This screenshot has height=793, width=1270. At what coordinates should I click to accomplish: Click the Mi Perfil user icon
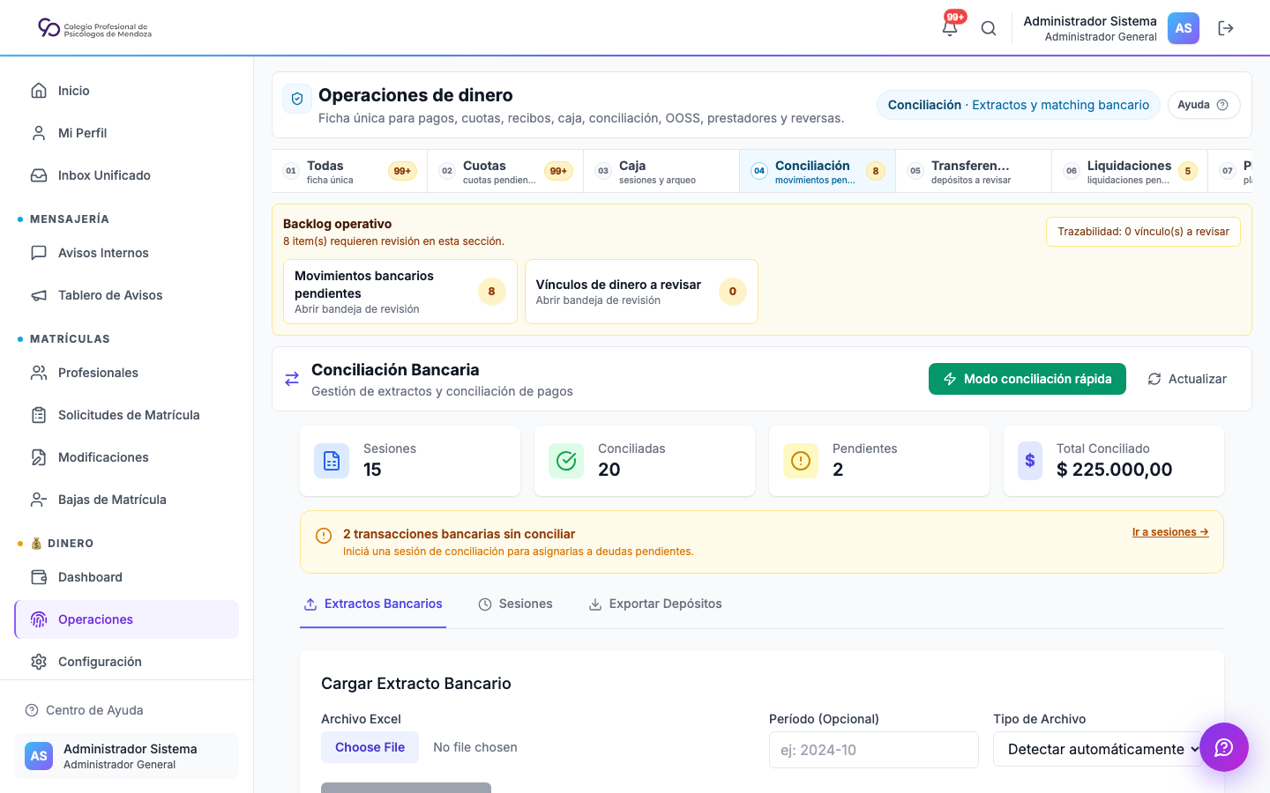click(39, 133)
